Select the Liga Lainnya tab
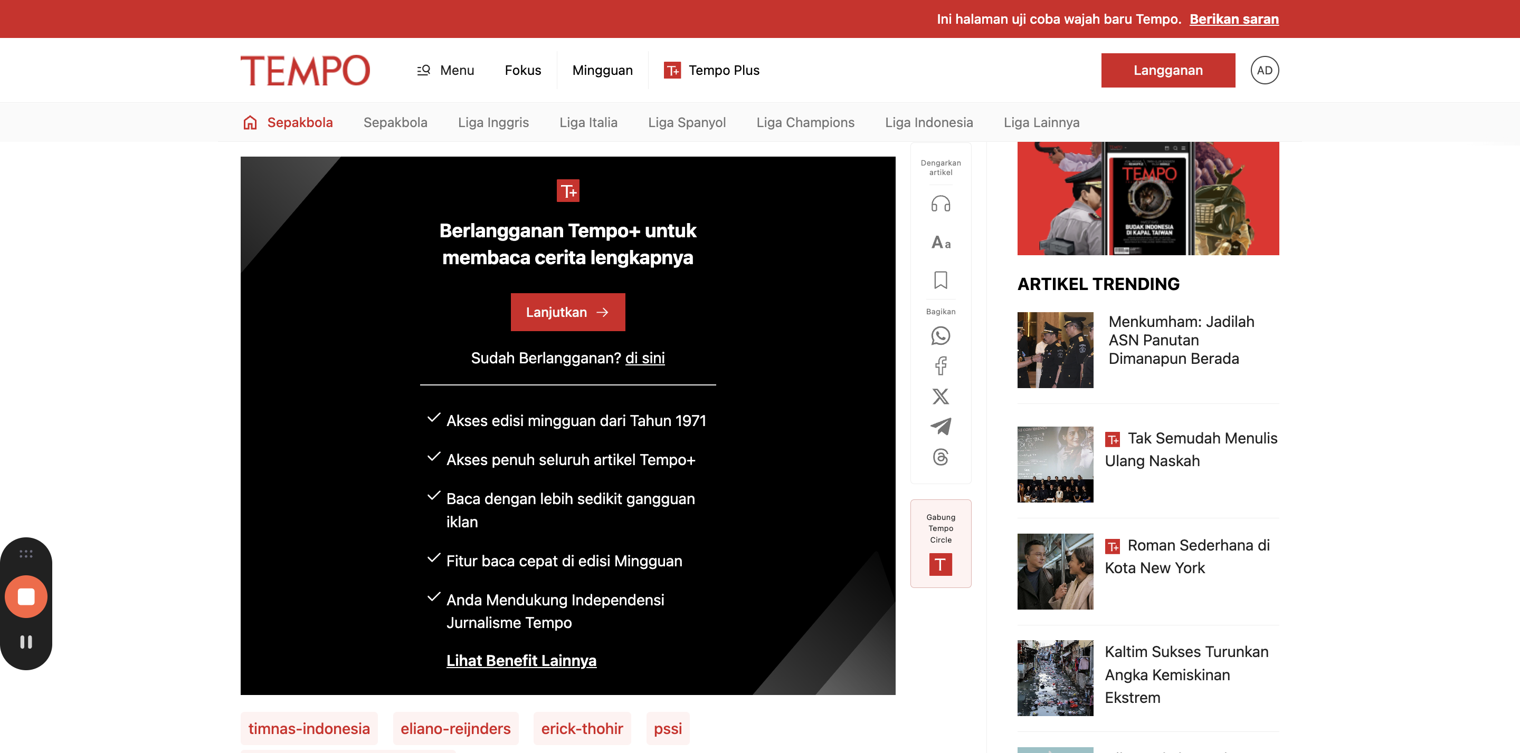This screenshot has height=753, width=1520. (x=1041, y=122)
